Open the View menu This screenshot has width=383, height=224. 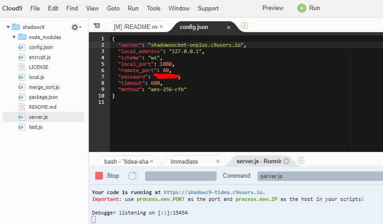[x=92, y=8]
